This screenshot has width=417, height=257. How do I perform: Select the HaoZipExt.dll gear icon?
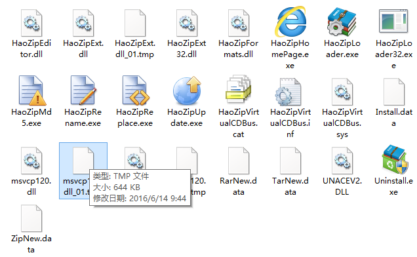pos(83,23)
